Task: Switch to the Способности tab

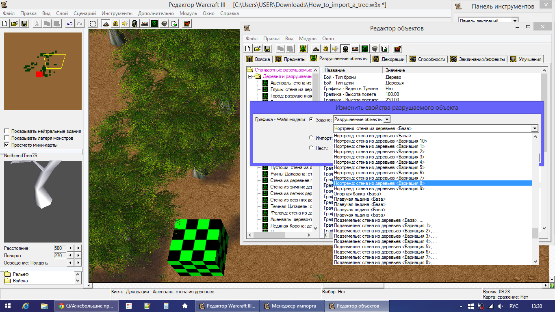Action: (427, 59)
